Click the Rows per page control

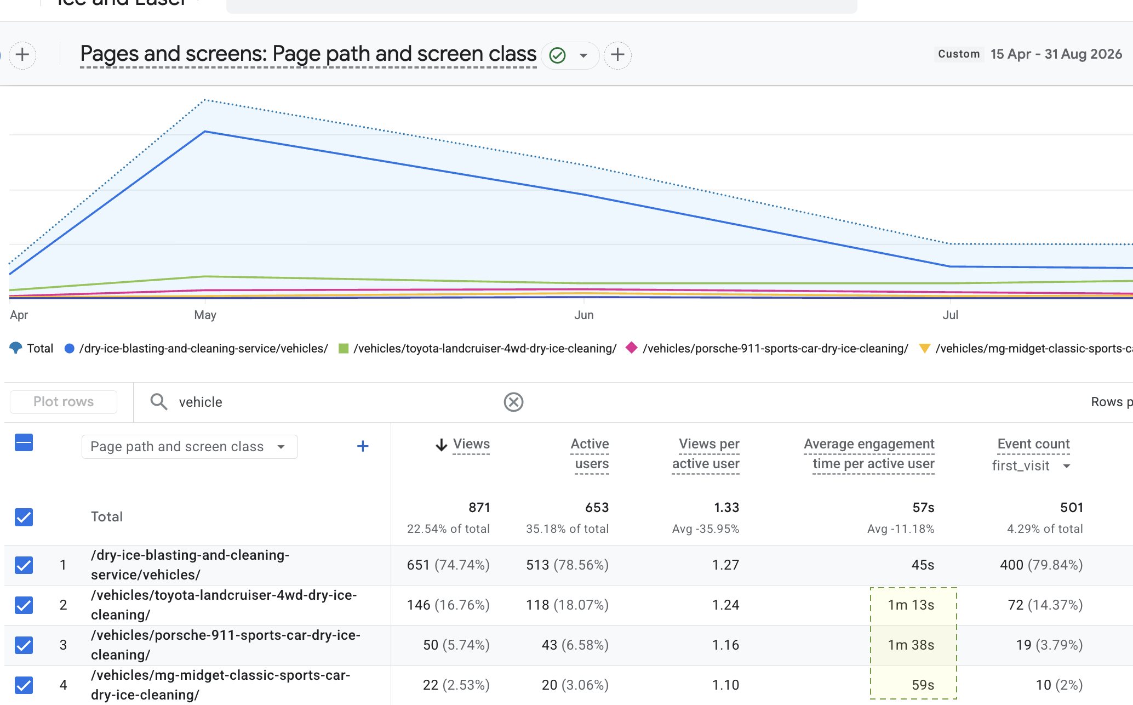coord(1111,402)
